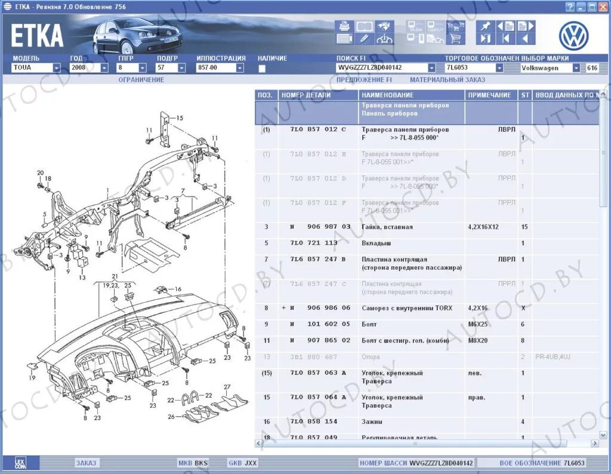
Task: Select row 7L0 857 063 A Уголок
Action: click(427, 381)
